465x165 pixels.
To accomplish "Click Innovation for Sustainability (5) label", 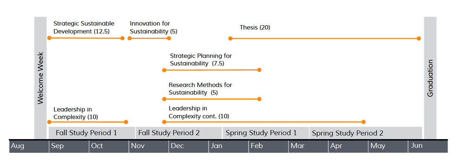I will pos(154,27).
